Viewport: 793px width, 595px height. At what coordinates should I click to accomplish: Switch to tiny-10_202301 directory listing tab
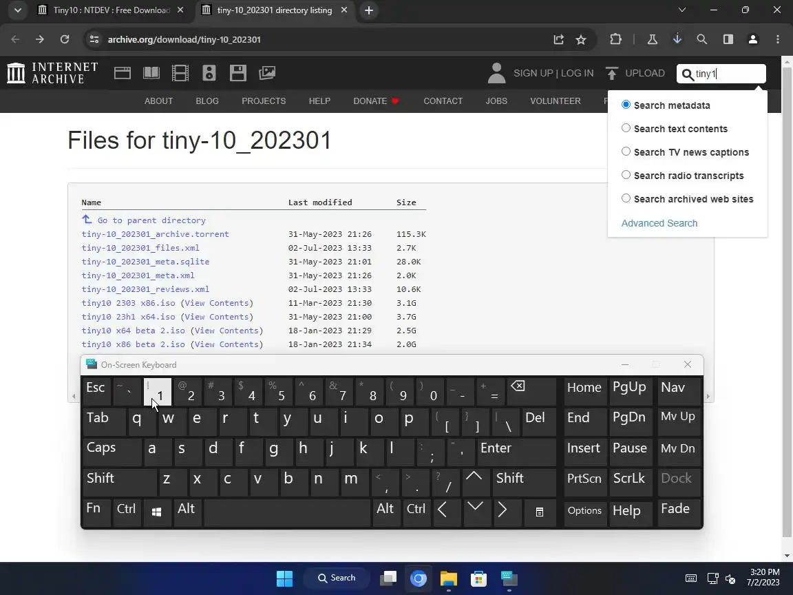(x=275, y=10)
